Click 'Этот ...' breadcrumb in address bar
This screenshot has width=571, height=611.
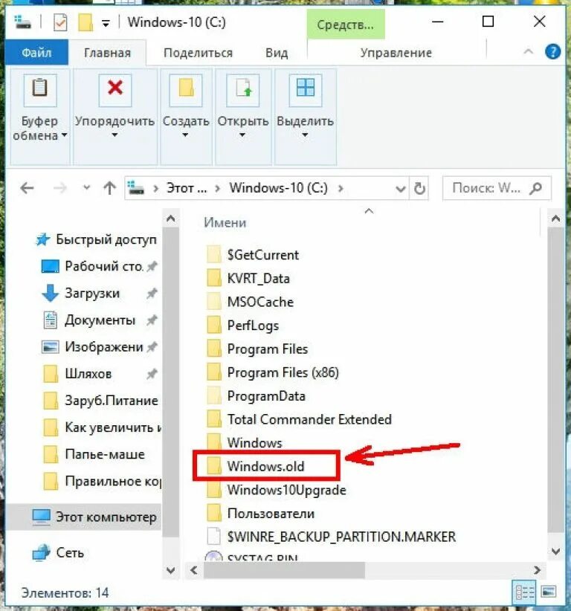point(187,188)
